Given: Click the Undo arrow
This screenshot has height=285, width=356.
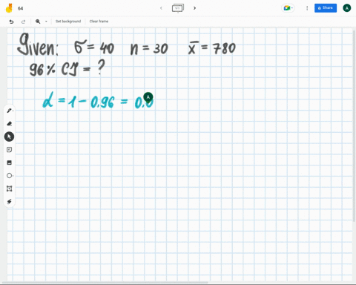Looking at the screenshot, I should [11, 22].
